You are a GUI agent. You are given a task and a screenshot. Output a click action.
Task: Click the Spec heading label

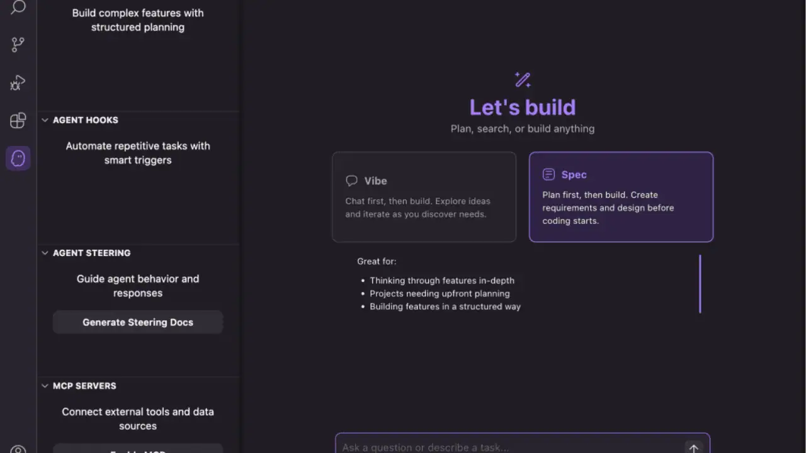[x=574, y=175]
